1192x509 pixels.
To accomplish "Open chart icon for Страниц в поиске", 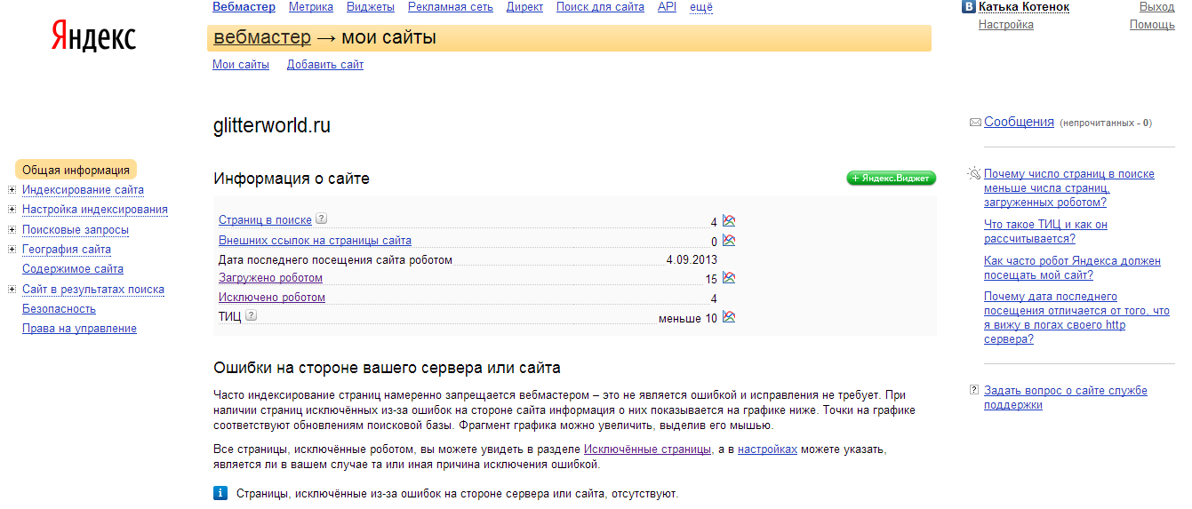I will point(729,221).
